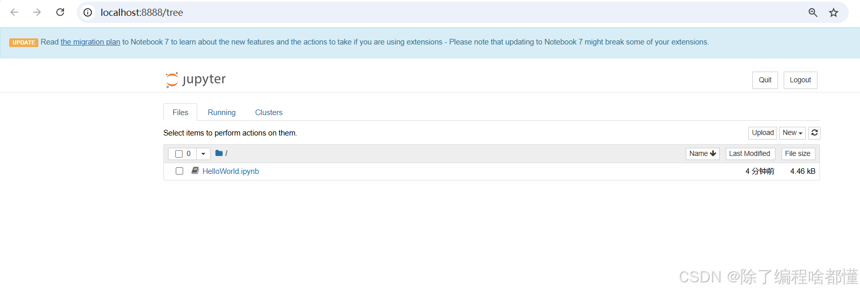860x292 pixels.
Task: Click the 4.46 kB file size
Action: click(803, 171)
